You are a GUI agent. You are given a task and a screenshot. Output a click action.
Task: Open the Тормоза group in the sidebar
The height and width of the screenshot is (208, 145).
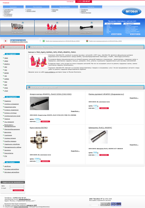(7, 119)
